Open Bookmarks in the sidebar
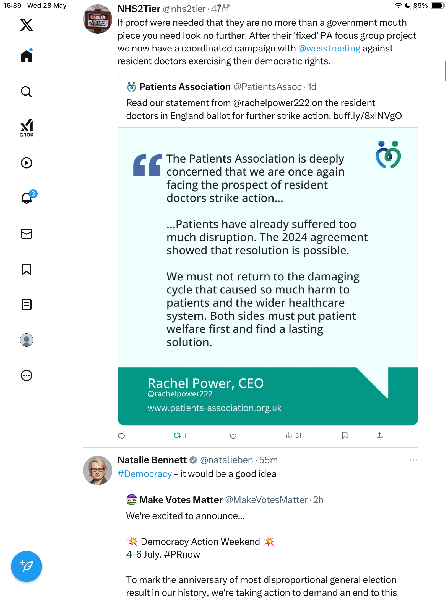Screen dimensions: 448x598 (x=27, y=269)
